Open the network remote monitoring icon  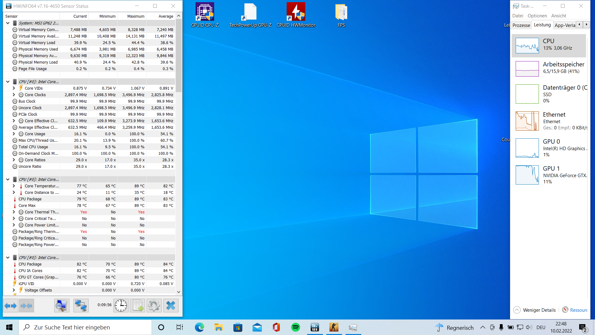pyautogui.click(x=81, y=306)
